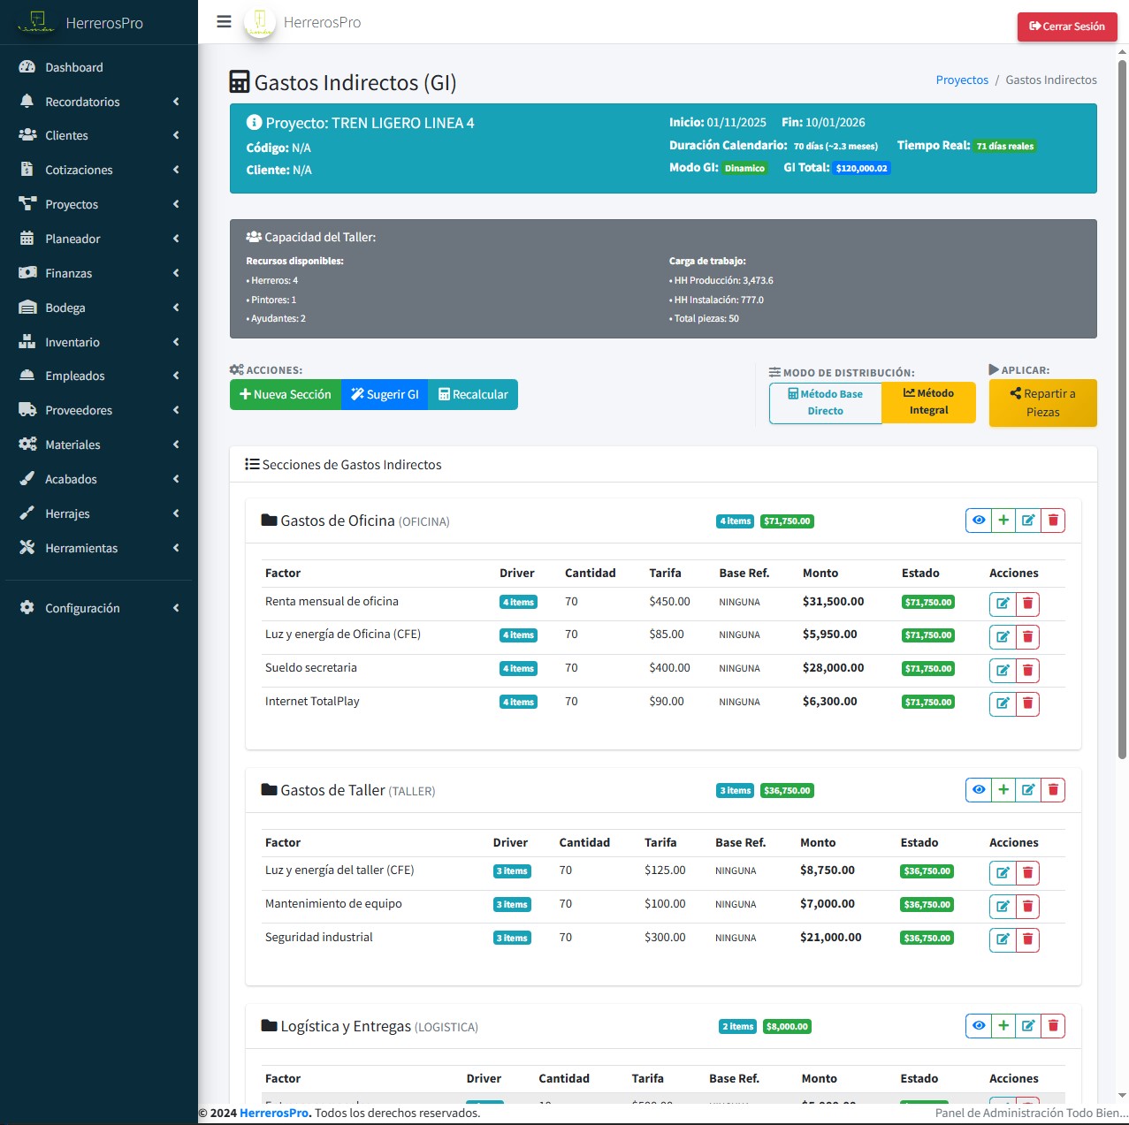
Task: Click the Proyectos breadcrumb link
Action: pos(962,80)
